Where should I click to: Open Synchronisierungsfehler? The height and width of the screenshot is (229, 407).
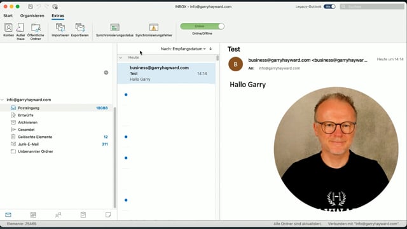[x=154, y=30]
